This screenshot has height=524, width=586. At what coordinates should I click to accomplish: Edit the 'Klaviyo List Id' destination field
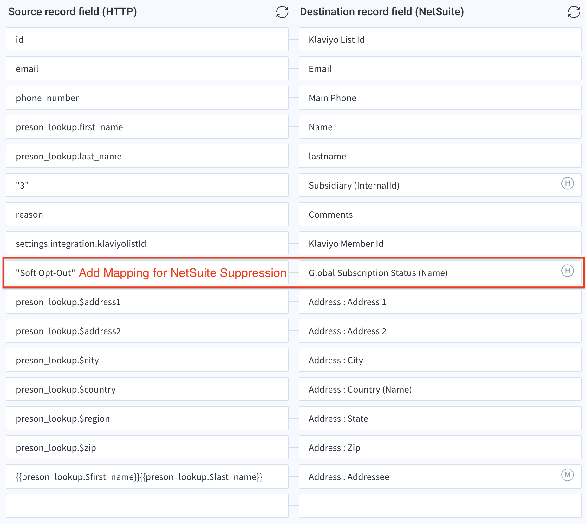(440, 39)
